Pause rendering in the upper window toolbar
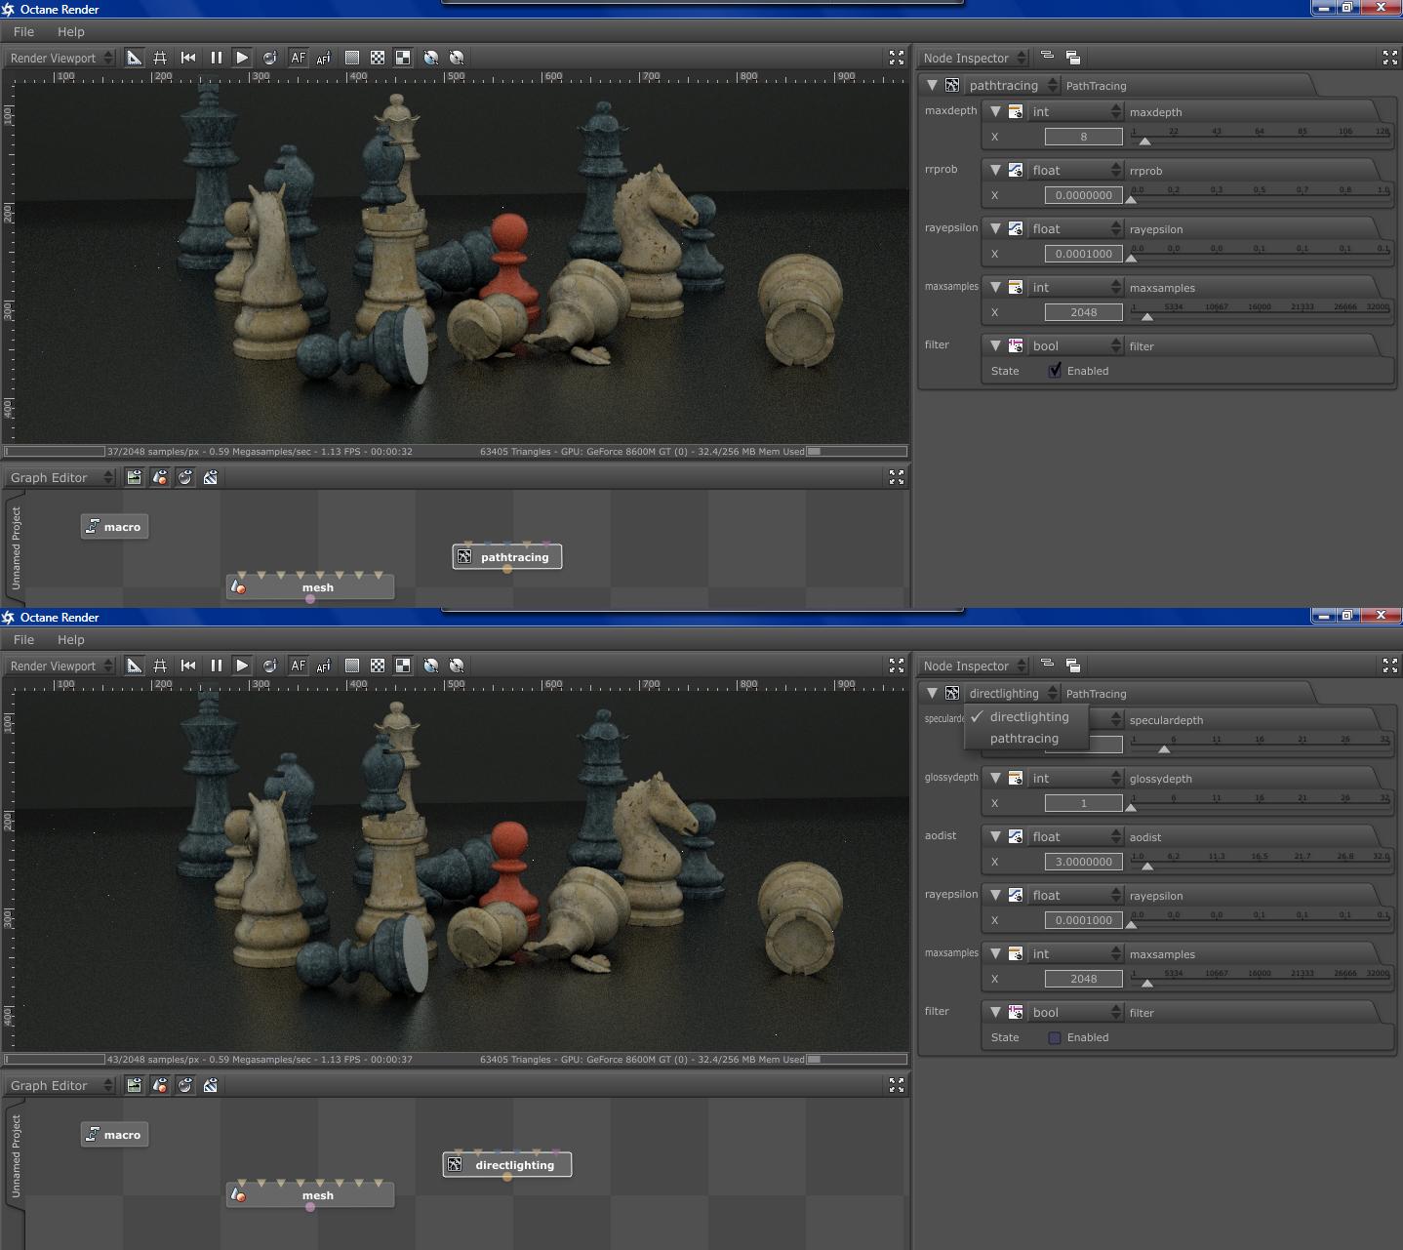Viewport: 1403px width, 1250px height. [216, 58]
